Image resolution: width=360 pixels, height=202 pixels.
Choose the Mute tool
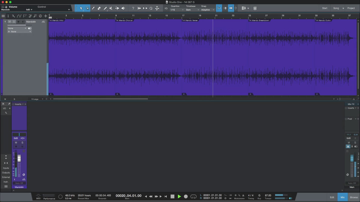(x=111, y=8)
